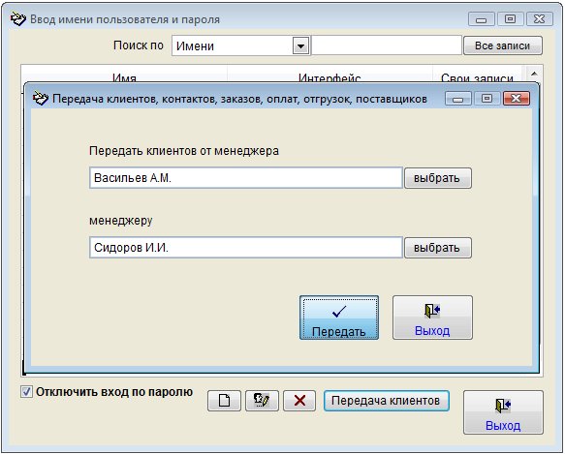Image resolution: width=565 pixels, height=454 pixels.
Task: Click the Имя column header
Action: [x=124, y=77]
